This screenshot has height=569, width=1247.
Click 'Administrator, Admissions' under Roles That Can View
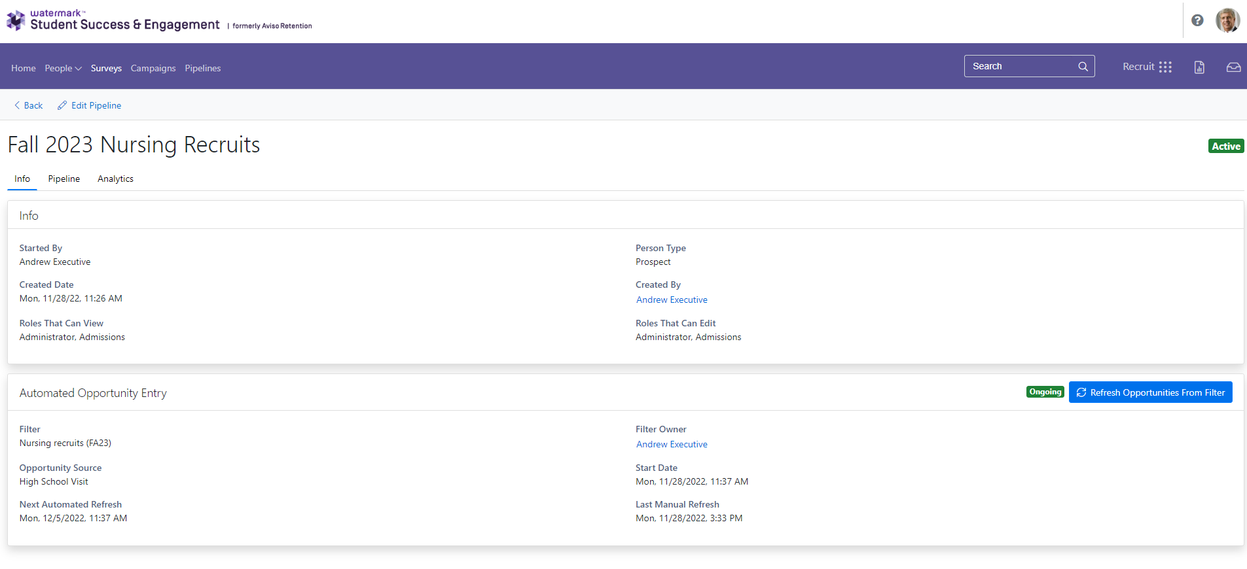[x=72, y=337]
